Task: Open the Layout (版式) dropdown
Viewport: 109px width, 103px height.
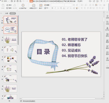Action: pyautogui.click(x=41, y=8)
